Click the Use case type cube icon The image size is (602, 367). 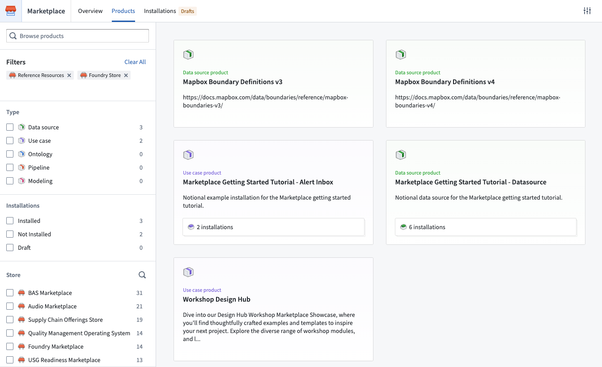coord(21,141)
